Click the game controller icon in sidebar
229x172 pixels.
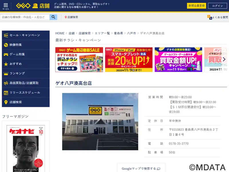click(x=6, y=54)
